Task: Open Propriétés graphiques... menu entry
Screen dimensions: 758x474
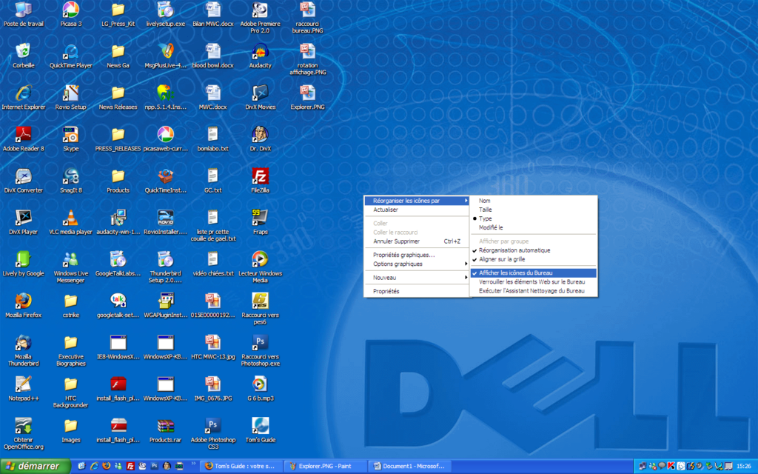Action: coord(417,255)
